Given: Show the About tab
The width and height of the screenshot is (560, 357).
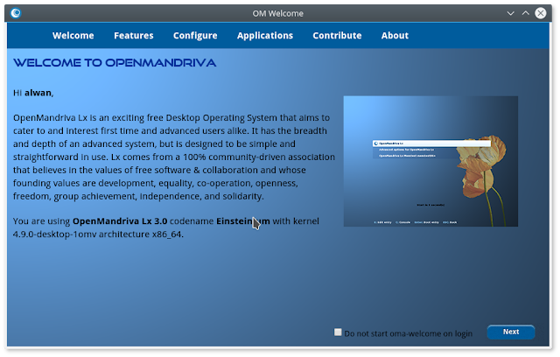Looking at the screenshot, I should (x=395, y=35).
